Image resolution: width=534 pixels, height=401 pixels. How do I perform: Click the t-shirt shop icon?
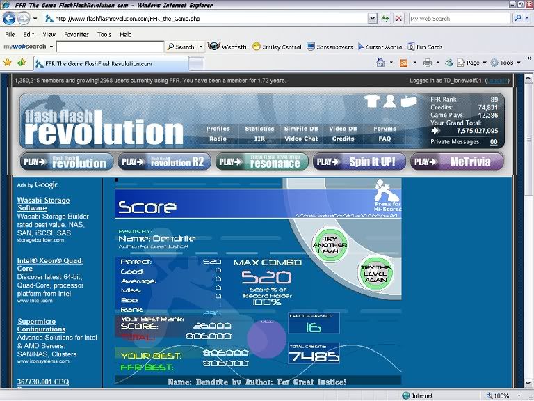(x=372, y=102)
